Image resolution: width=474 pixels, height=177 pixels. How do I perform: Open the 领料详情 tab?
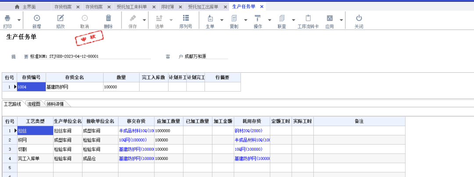coord(55,104)
